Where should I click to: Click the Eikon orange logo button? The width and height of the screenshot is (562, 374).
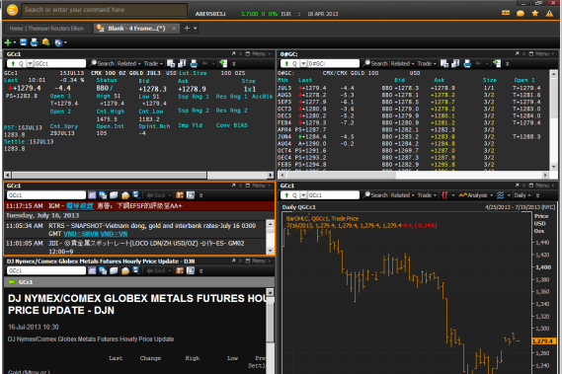tap(12, 10)
